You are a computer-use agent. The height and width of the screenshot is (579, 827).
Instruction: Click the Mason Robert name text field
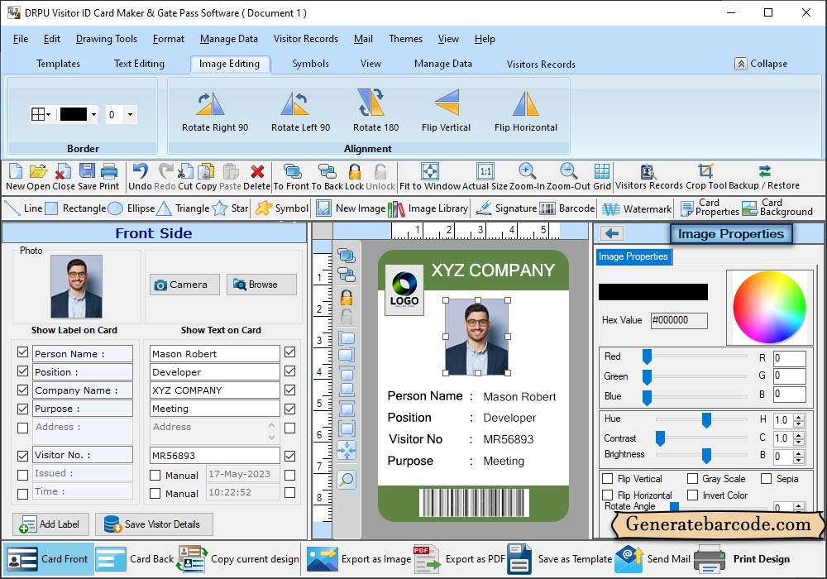pyautogui.click(x=215, y=354)
